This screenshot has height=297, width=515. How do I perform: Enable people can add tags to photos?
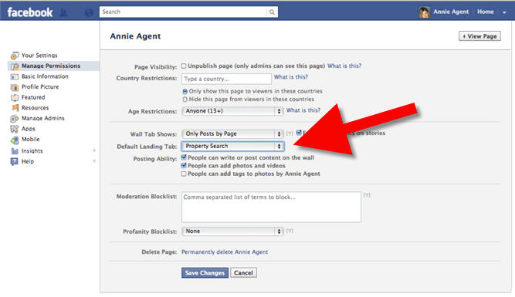tap(184, 174)
